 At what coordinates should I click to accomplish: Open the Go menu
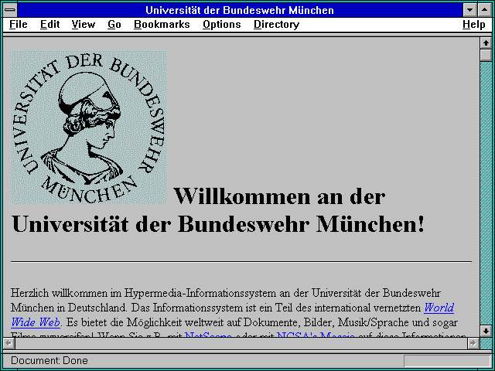tap(114, 24)
